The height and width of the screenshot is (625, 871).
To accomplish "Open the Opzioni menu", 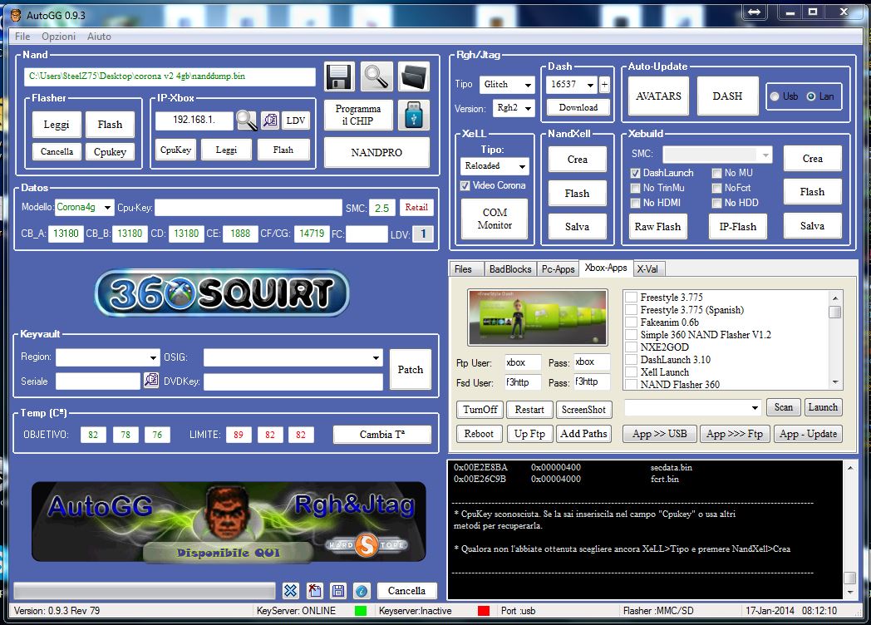I will pyautogui.click(x=58, y=37).
